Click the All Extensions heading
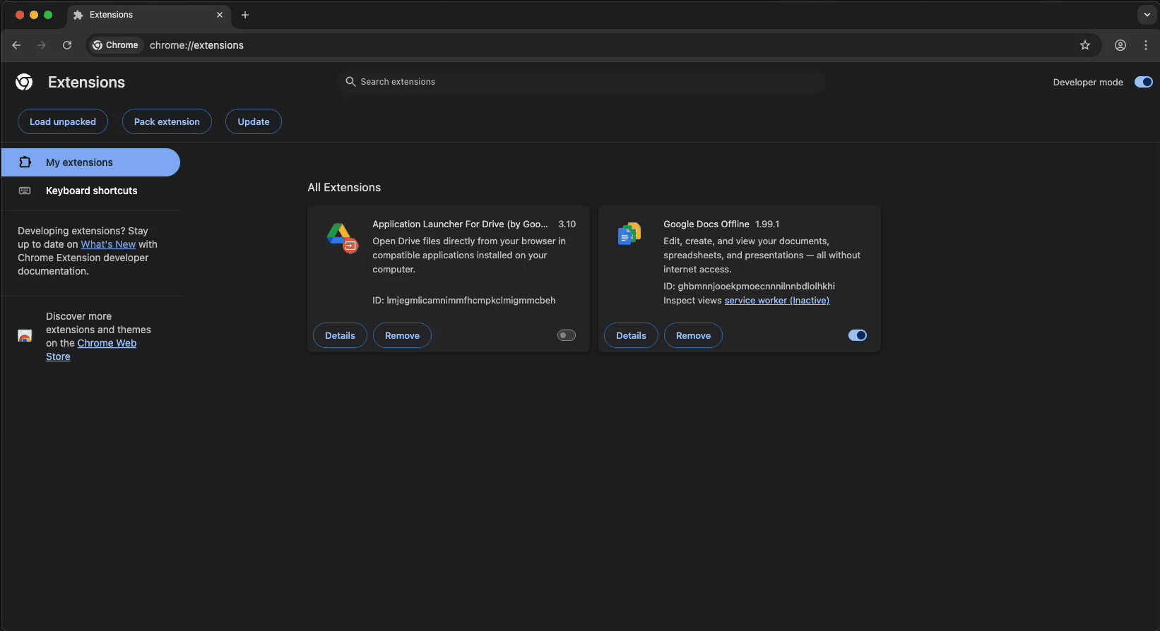The image size is (1160, 631). tap(344, 187)
